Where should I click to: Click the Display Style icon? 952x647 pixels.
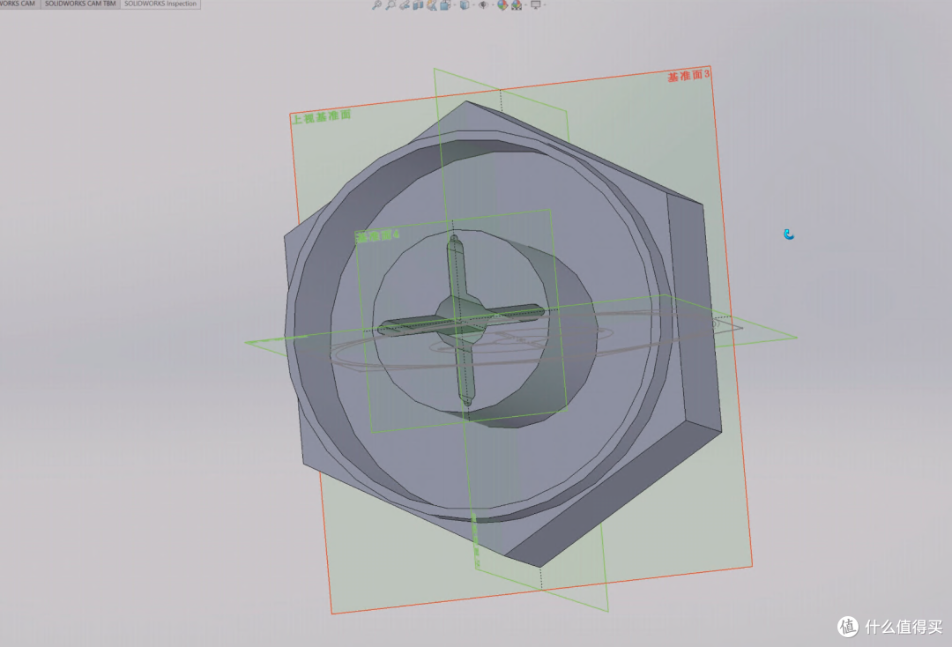coord(465,5)
